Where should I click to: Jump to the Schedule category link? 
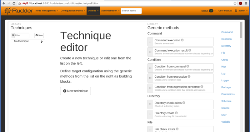point(226,101)
